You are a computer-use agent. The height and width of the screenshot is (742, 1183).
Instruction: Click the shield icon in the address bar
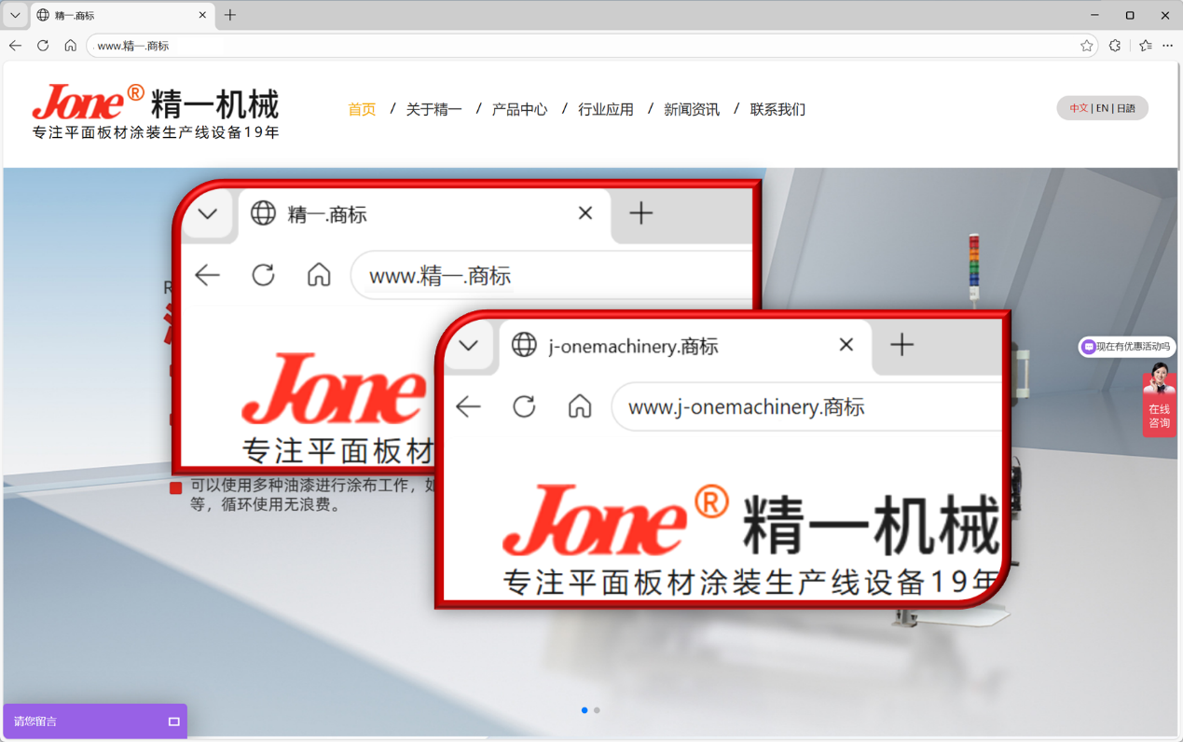click(1115, 45)
